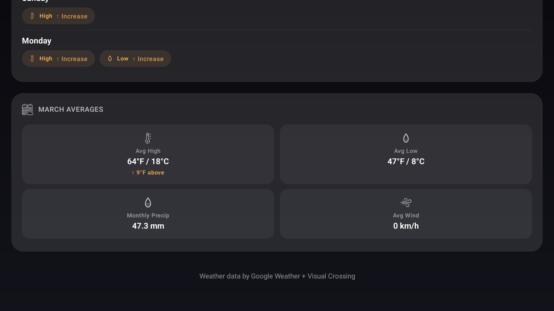Viewport: 554px width, 311px height.
Task: Select the droplet icon above Avg Low
Action: (x=406, y=138)
